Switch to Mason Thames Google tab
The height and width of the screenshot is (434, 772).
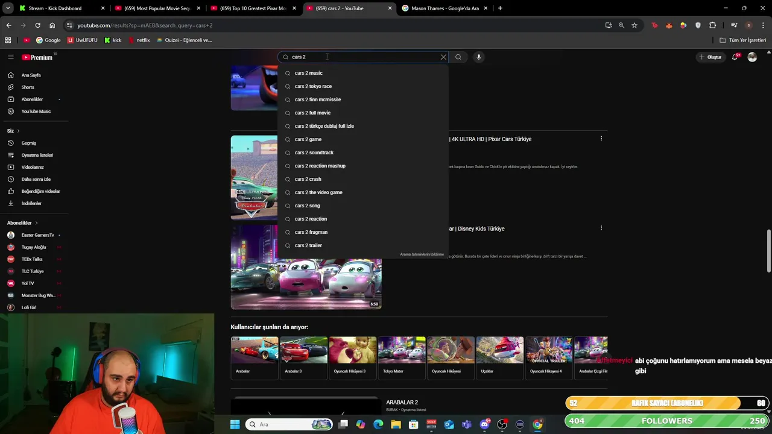point(445,8)
